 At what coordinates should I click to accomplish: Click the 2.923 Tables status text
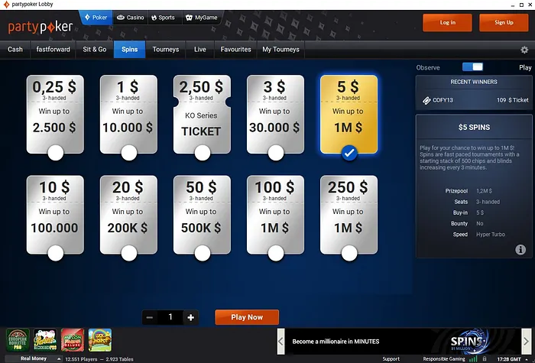(119, 359)
